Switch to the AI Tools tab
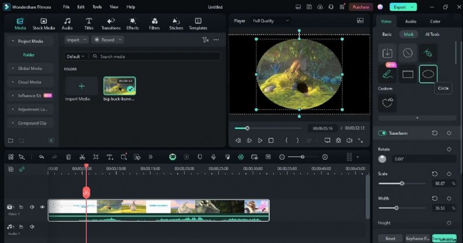This screenshot has width=463, height=243. point(432,34)
